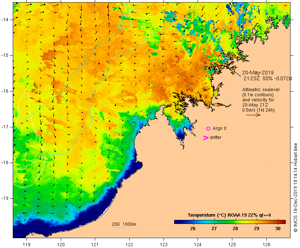300x248 pixels.
Task: Click the 'Argo 0' legend label
Action: click(x=220, y=128)
